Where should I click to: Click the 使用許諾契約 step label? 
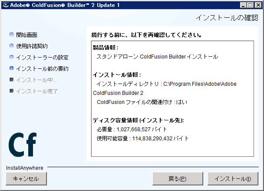(x=32, y=46)
